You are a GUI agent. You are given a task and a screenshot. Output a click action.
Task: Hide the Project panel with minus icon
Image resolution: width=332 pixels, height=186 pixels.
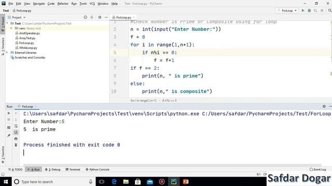click(106, 17)
